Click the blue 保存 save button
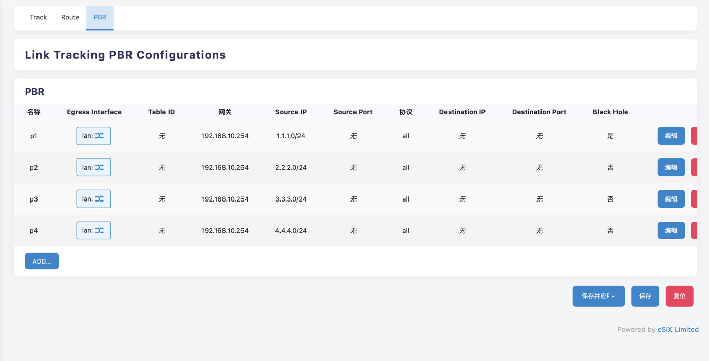Image resolution: width=709 pixels, height=361 pixels. pyautogui.click(x=645, y=296)
